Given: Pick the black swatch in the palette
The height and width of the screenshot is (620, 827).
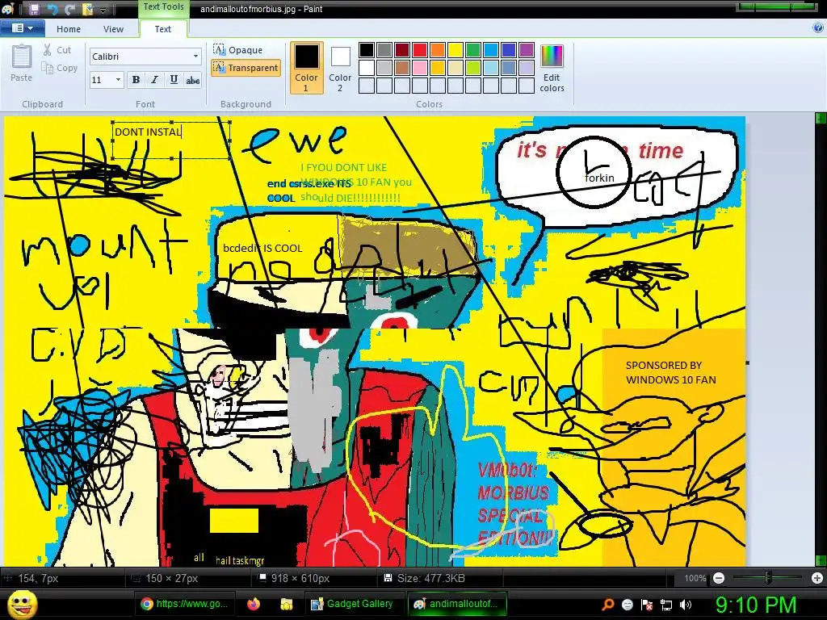Looking at the screenshot, I should tap(367, 50).
